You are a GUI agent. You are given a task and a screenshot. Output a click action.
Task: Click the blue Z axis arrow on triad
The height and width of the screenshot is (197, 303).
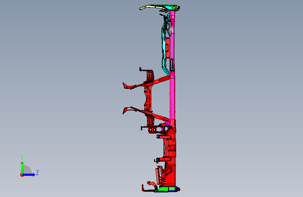tap(29, 175)
